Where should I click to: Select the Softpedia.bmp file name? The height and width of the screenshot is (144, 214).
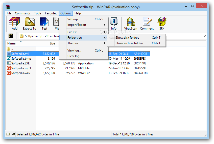pos(21,58)
